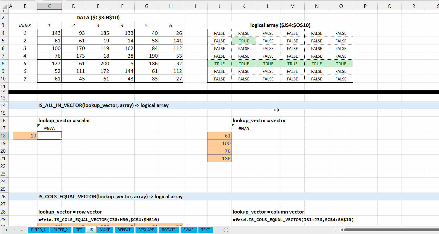
Task: Click the 'IS_COLS_EQUAL_VECTOR' section heading
Action: (x=110, y=197)
